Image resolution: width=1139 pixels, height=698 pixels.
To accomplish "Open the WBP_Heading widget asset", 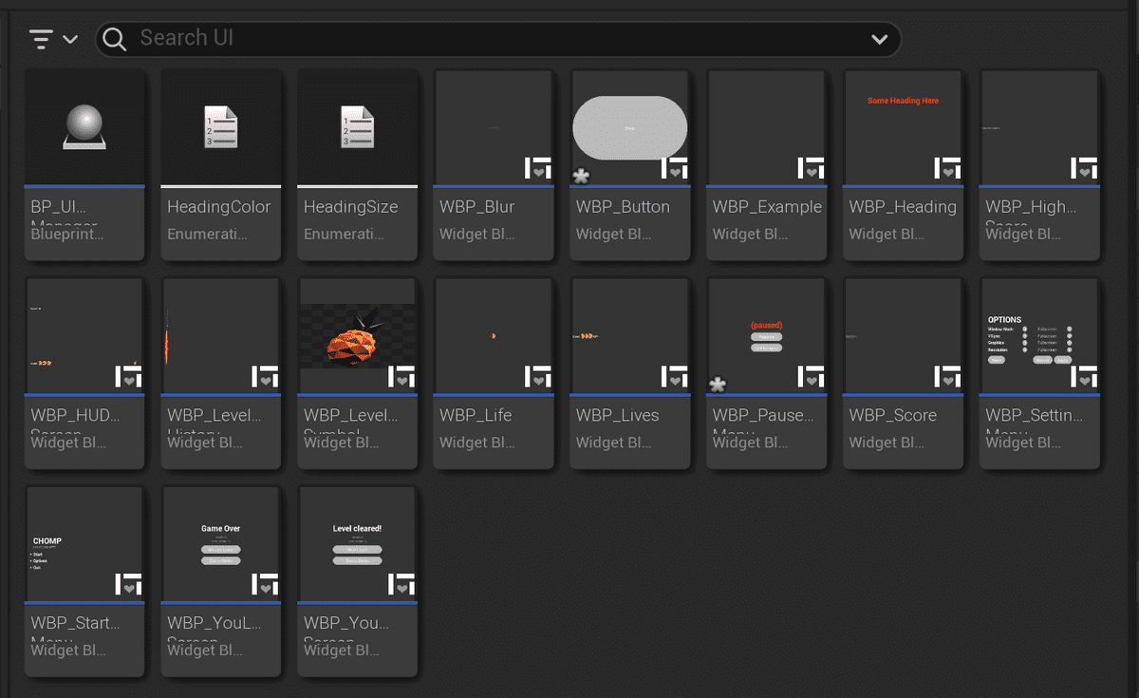I will 904,128.
